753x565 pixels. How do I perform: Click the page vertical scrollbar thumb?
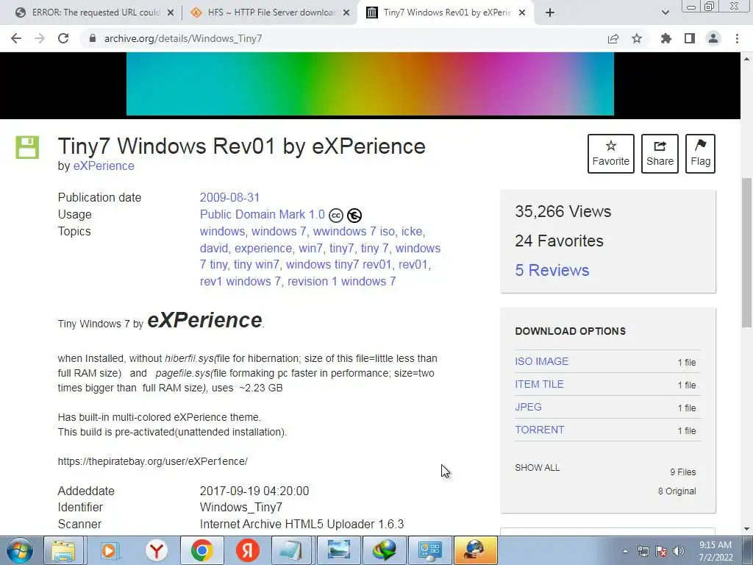pos(747,252)
